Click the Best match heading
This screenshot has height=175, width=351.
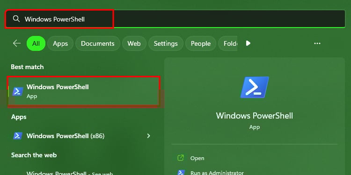(x=27, y=67)
